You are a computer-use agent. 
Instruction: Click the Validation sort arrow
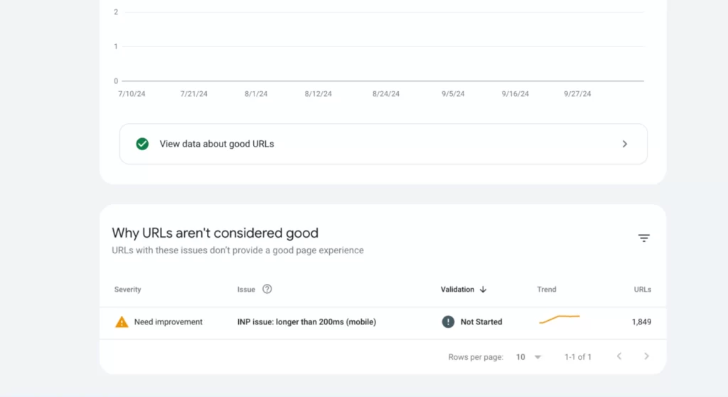click(483, 290)
